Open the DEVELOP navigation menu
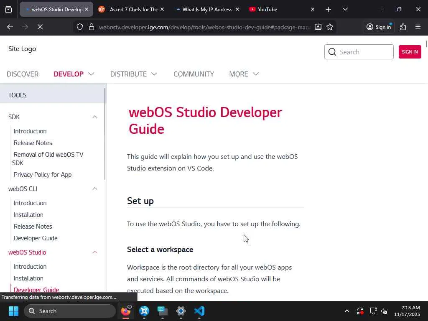Screen dimensions: 428x321 tap(69, 74)
